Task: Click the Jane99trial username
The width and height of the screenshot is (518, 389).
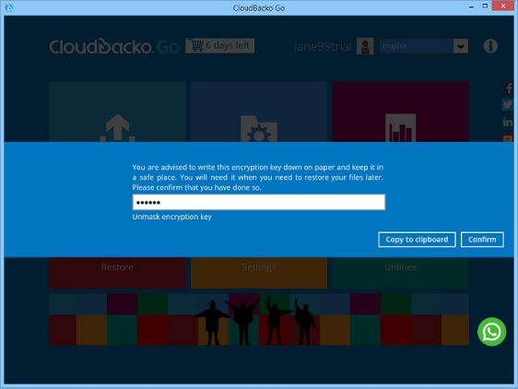Action: click(x=322, y=47)
